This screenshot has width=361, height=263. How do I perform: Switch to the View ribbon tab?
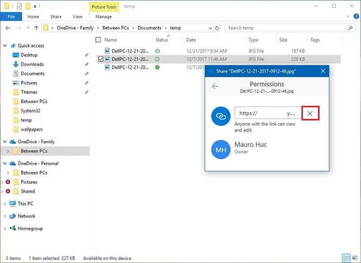tap(77, 17)
